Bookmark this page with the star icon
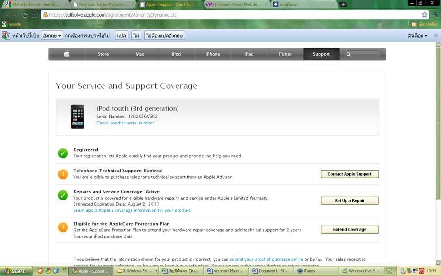 424,15
